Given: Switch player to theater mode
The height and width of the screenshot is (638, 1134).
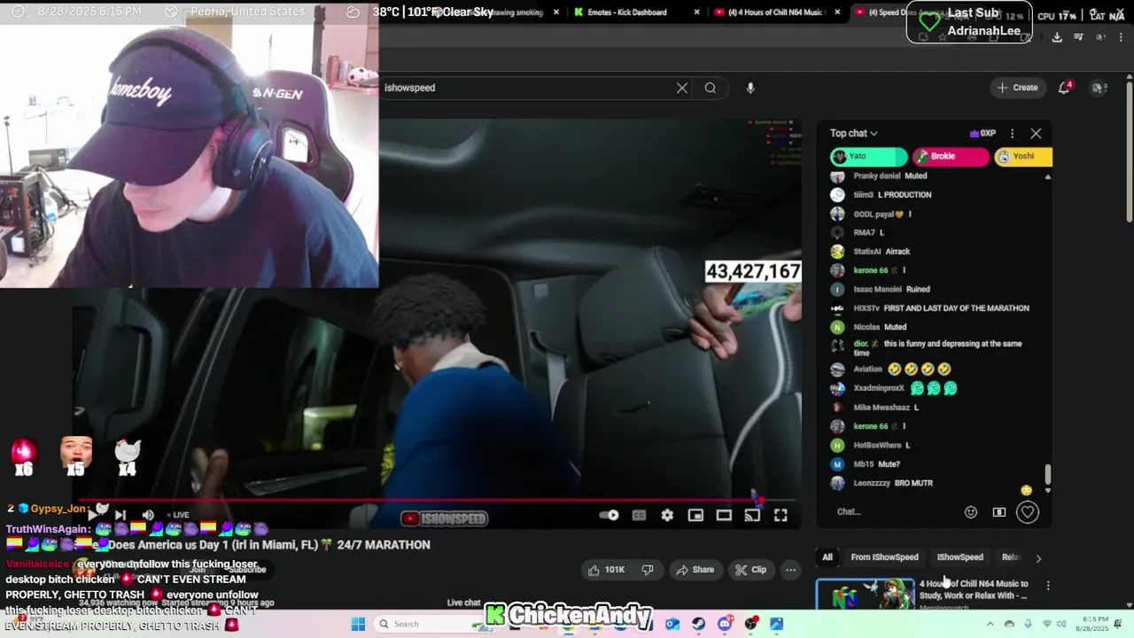Looking at the screenshot, I should coord(724,516).
